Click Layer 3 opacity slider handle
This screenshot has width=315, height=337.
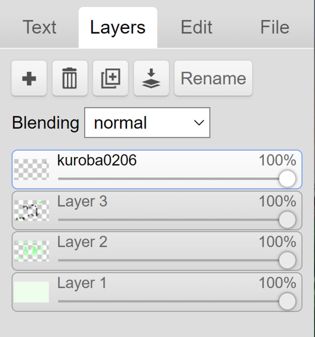click(x=287, y=220)
